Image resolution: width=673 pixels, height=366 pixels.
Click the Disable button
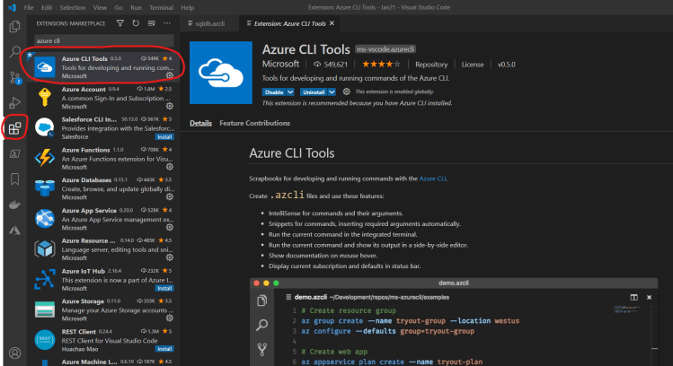coord(274,92)
